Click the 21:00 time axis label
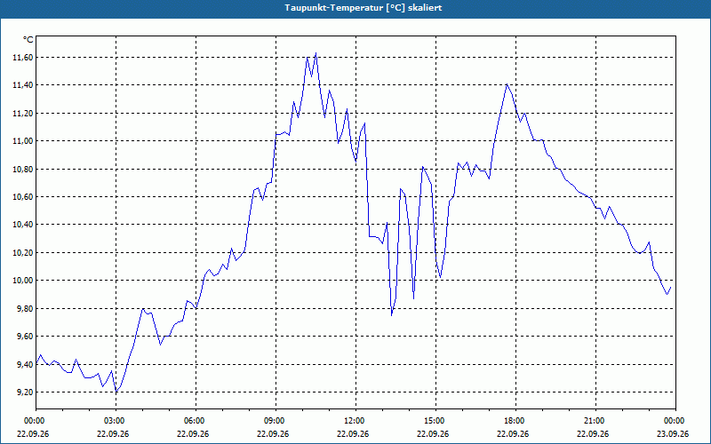This screenshot has height=444, width=711. point(595,421)
